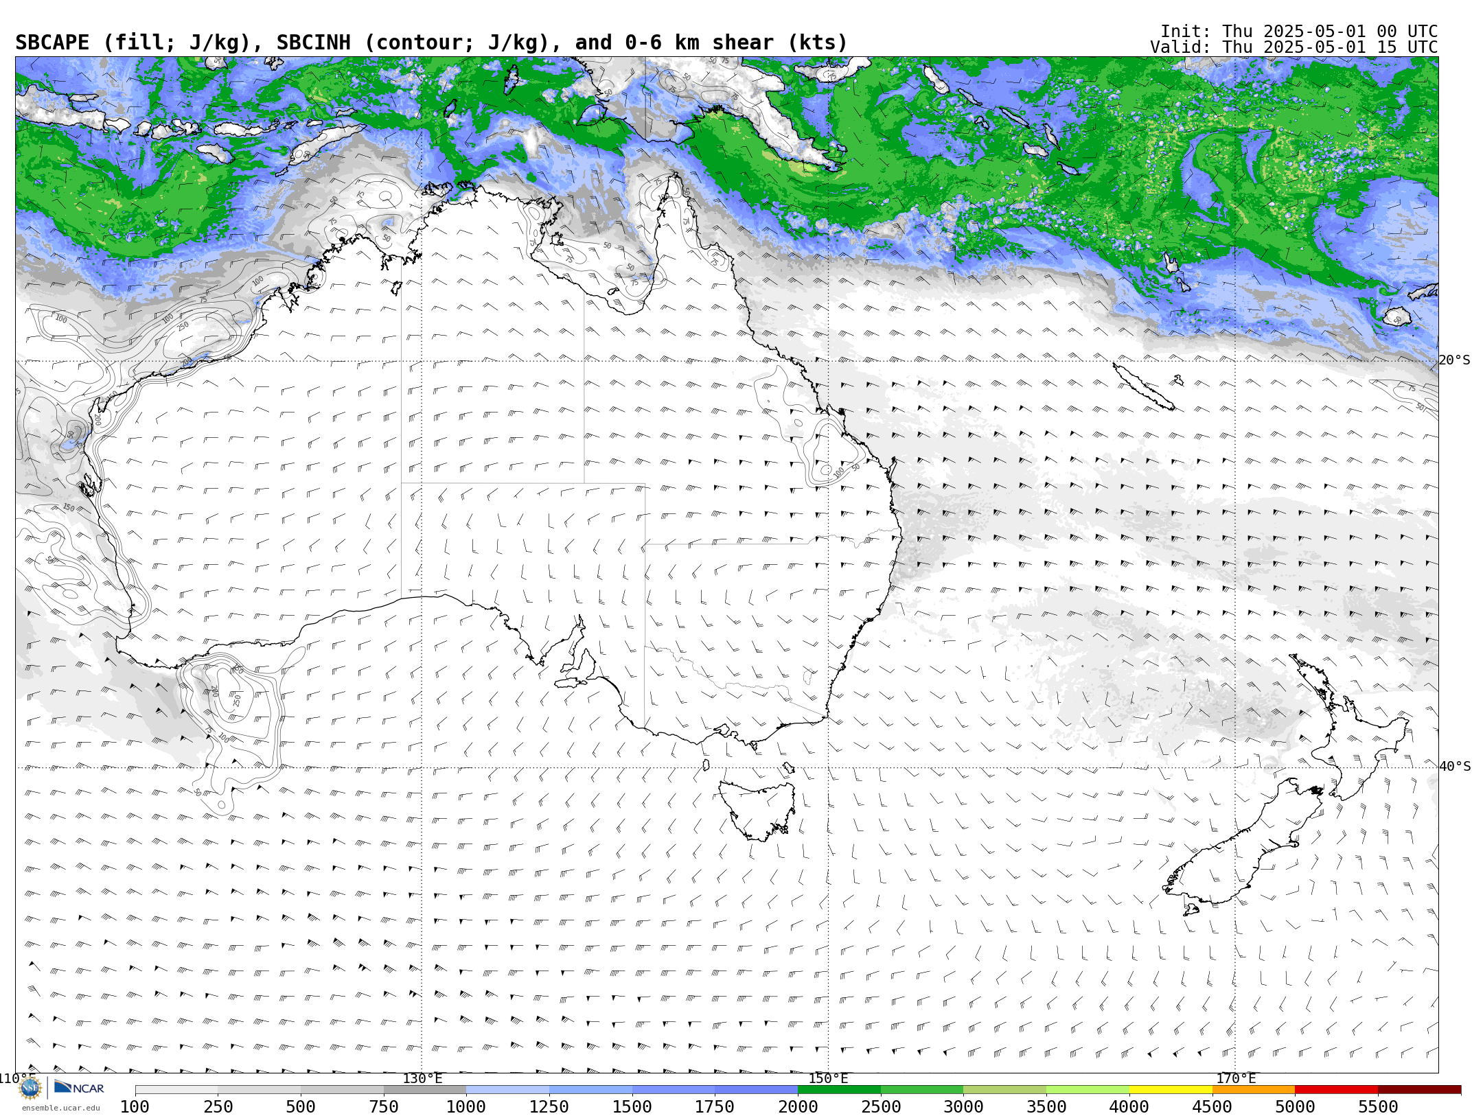Click the dark gray 750–1000 colorbar segment

425,1090
